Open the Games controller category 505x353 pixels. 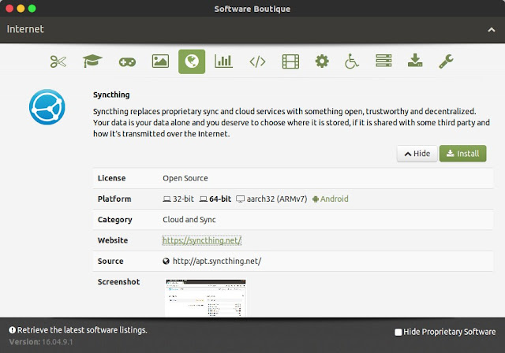(127, 61)
